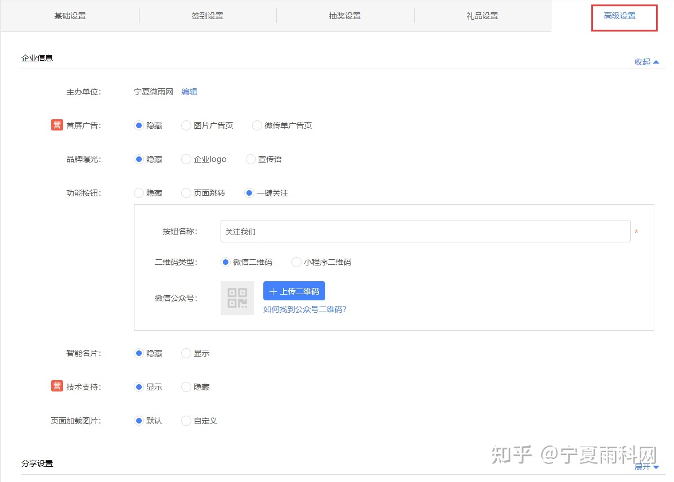Expand the 分享设置 section via 展开
674x482 pixels.
646,467
